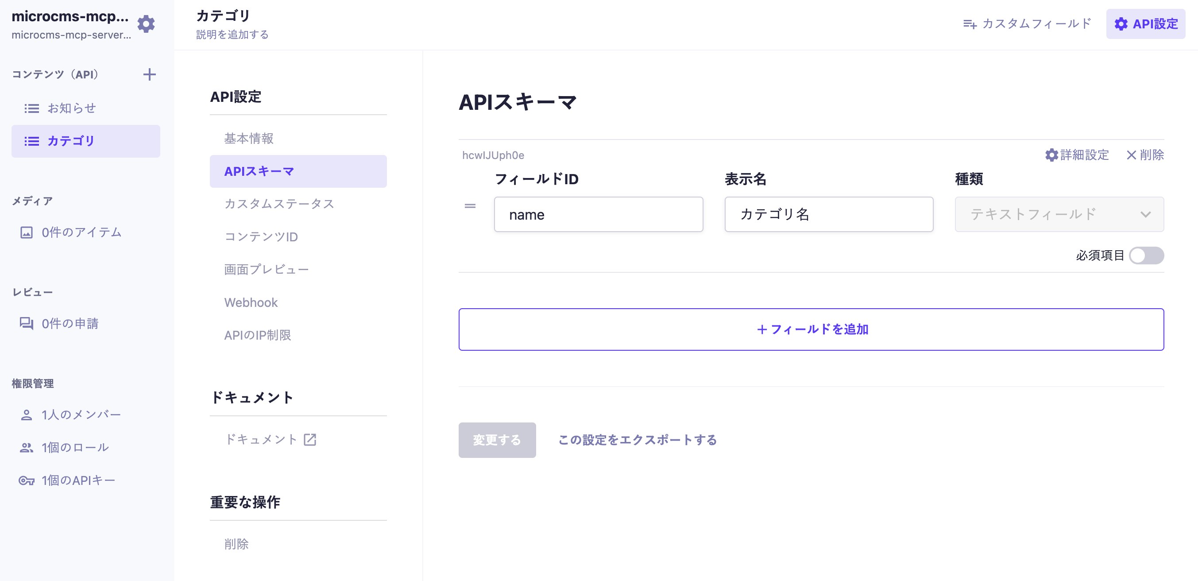The width and height of the screenshot is (1198, 581).
Task: Open the カスタムフィールド page in the header
Action: pyautogui.click(x=1027, y=24)
